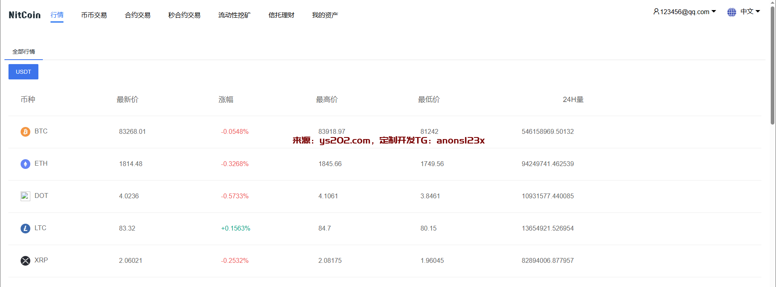Image resolution: width=776 pixels, height=287 pixels.
Task: Open 我的资产 my assets page
Action: click(x=325, y=15)
